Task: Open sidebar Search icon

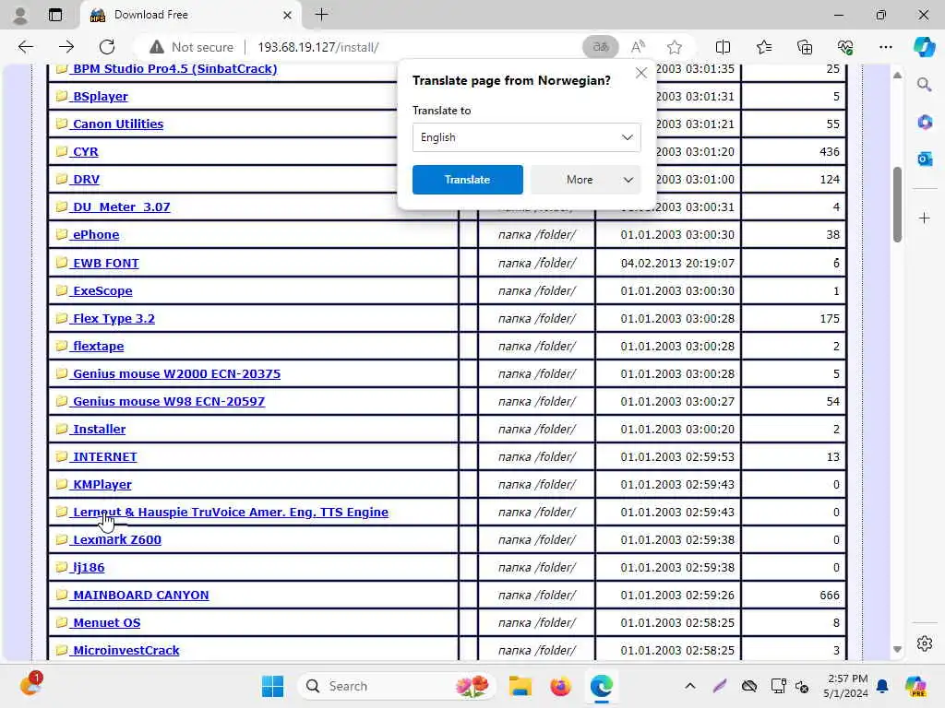Action: click(x=924, y=85)
